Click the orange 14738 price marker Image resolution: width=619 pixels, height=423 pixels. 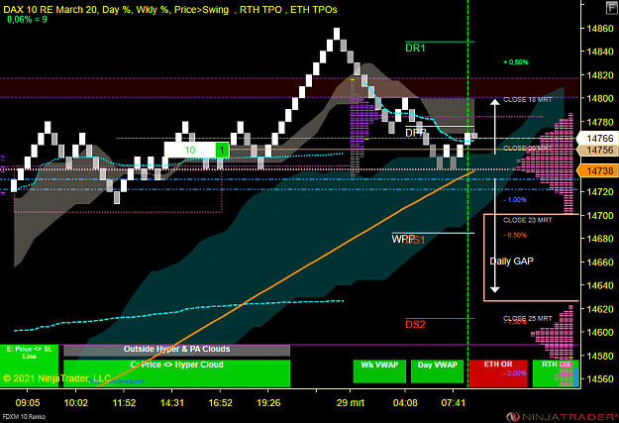pyautogui.click(x=598, y=171)
